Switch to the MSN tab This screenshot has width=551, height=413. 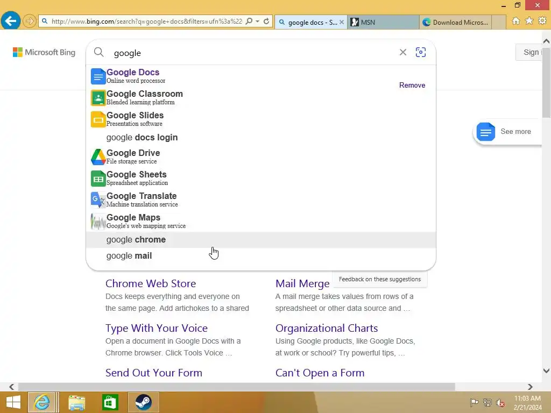pos(383,22)
